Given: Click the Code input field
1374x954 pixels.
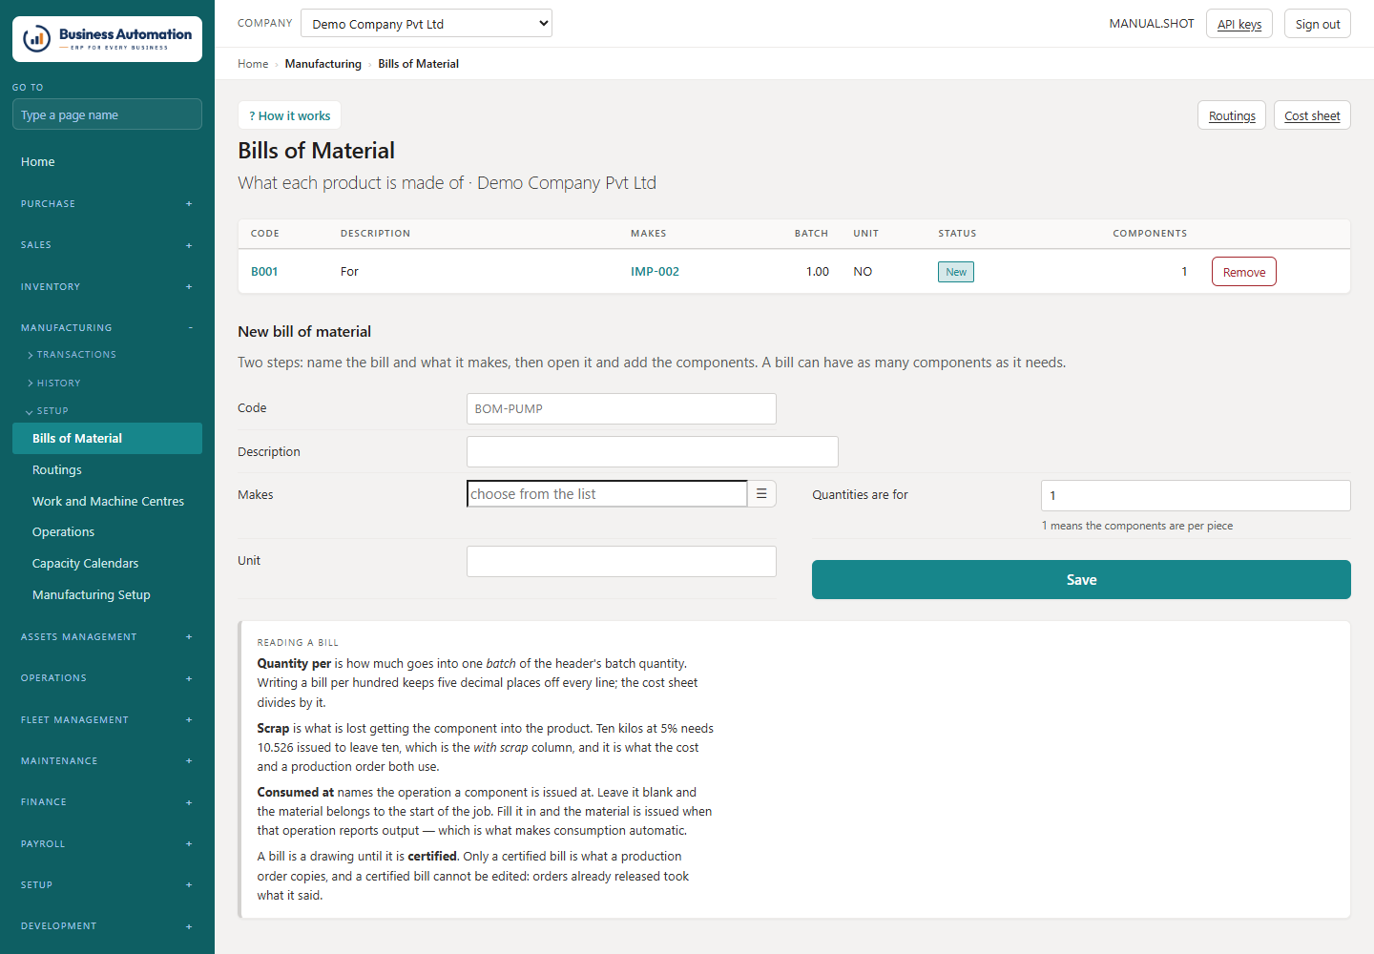Looking at the screenshot, I should (621, 408).
